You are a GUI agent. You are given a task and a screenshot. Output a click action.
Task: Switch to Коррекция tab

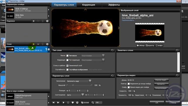(89, 5)
